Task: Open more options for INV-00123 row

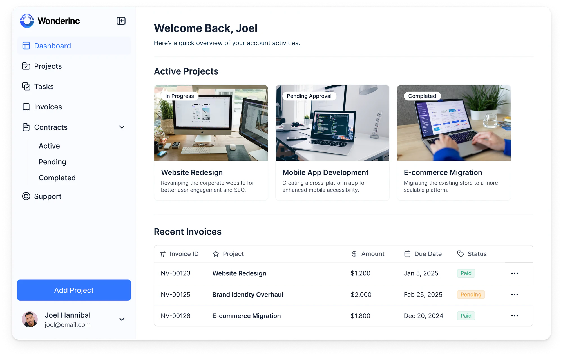Action: click(x=515, y=273)
